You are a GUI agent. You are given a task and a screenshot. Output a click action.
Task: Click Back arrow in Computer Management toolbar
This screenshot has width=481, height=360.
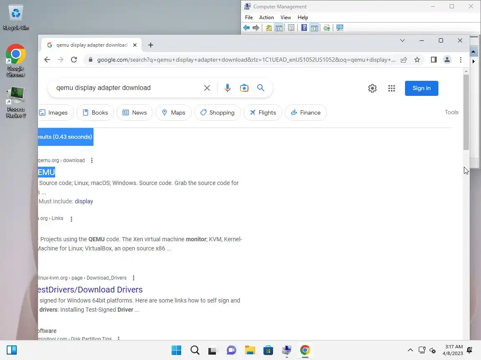246,28
